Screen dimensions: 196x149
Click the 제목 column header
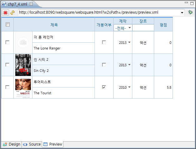(x=54, y=25)
